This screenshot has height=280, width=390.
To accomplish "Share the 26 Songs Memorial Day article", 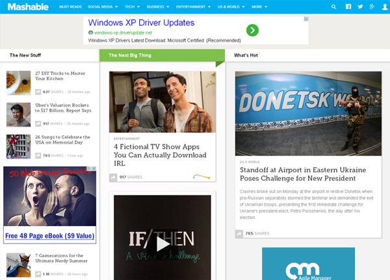I will pyautogui.click(x=38, y=155).
